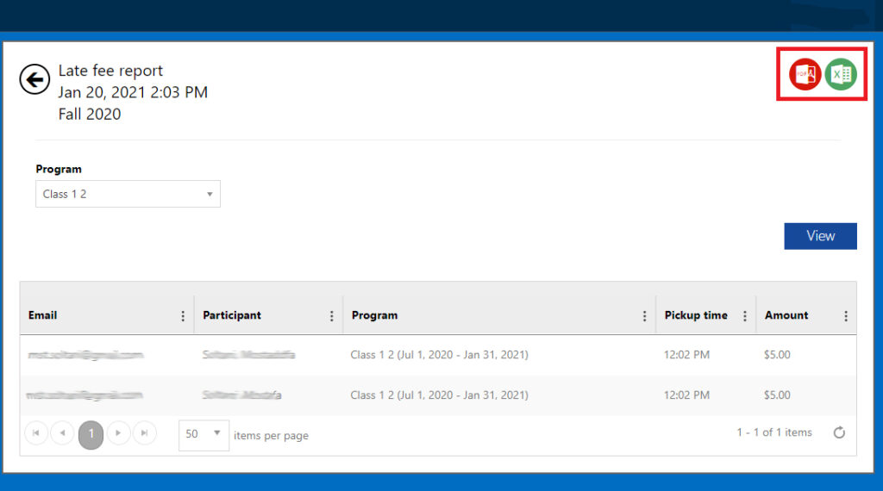Sort by the Program column header
The width and height of the screenshot is (883, 491).
click(374, 315)
